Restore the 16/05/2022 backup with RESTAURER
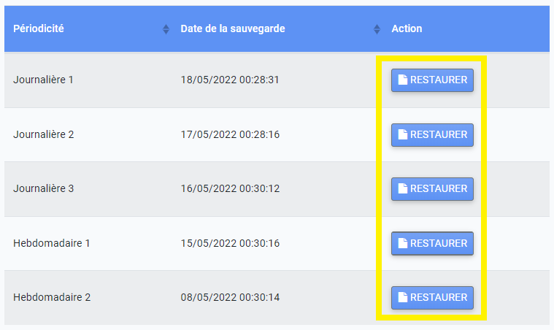This screenshot has width=554, height=330. point(432,188)
